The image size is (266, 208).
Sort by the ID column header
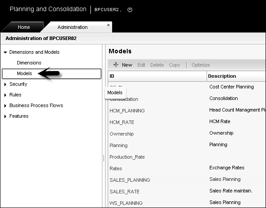click(x=157, y=76)
